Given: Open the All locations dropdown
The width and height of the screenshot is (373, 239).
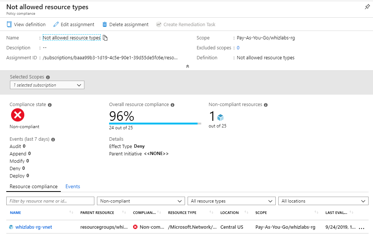Looking at the screenshot, I should coord(323,201).
